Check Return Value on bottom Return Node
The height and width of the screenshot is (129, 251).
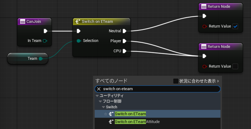[235, 66]
